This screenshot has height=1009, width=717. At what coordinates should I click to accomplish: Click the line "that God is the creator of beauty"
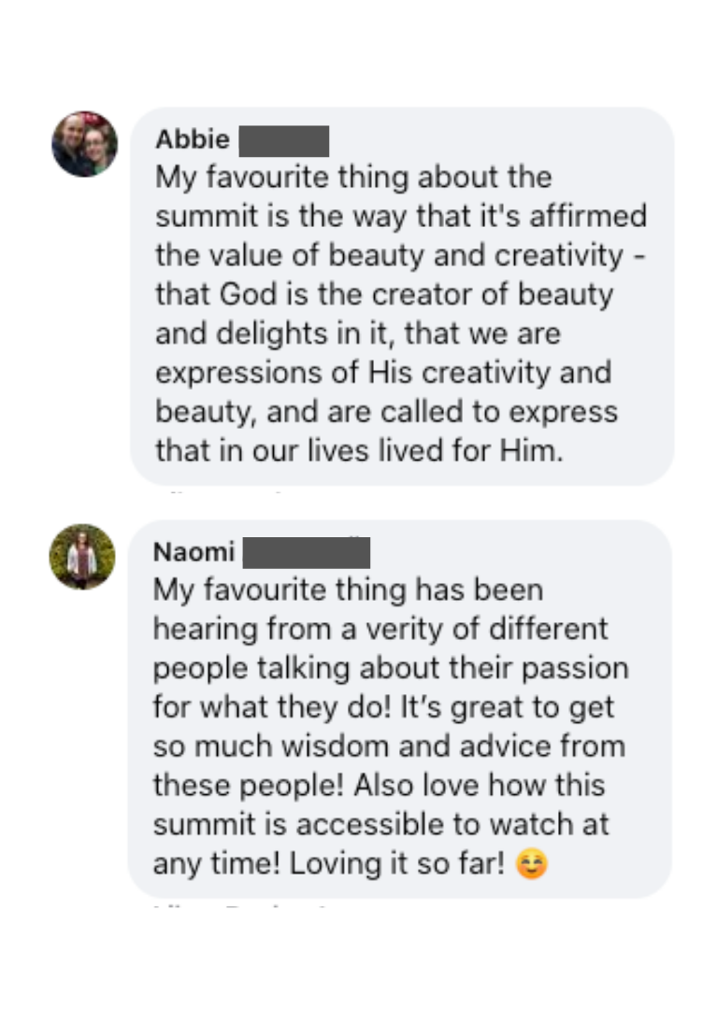coord(383,294)
